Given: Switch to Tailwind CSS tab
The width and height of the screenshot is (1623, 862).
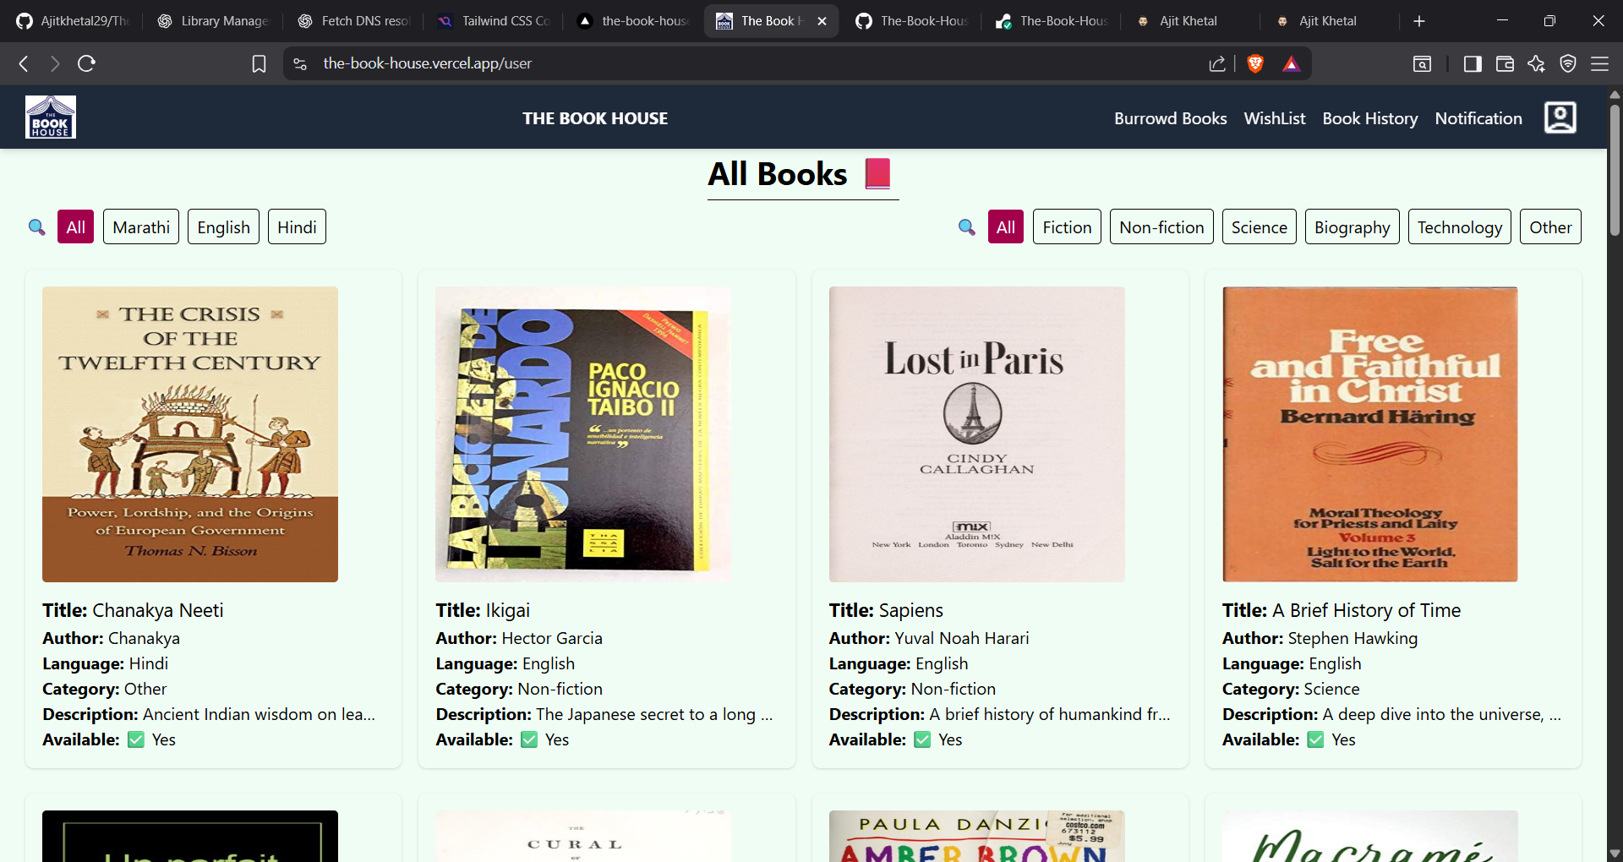Looking at the screenshot, I should point(494,21).
